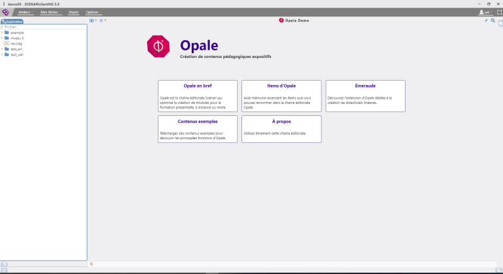The height and width of the screenshot is (274, 503).
Task: Click the magnifier search icon
Action: [x=493, y=21]
